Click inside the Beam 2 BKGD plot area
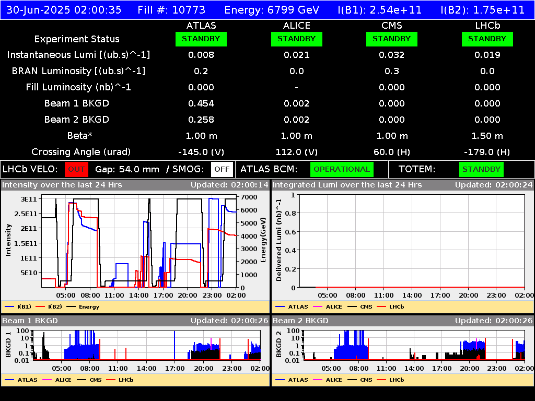This screenshot has width=535, height=401. 414,345
